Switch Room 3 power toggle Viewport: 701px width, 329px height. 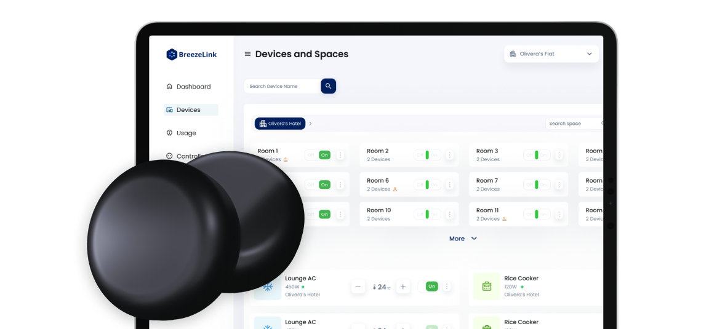coord(537,155)
